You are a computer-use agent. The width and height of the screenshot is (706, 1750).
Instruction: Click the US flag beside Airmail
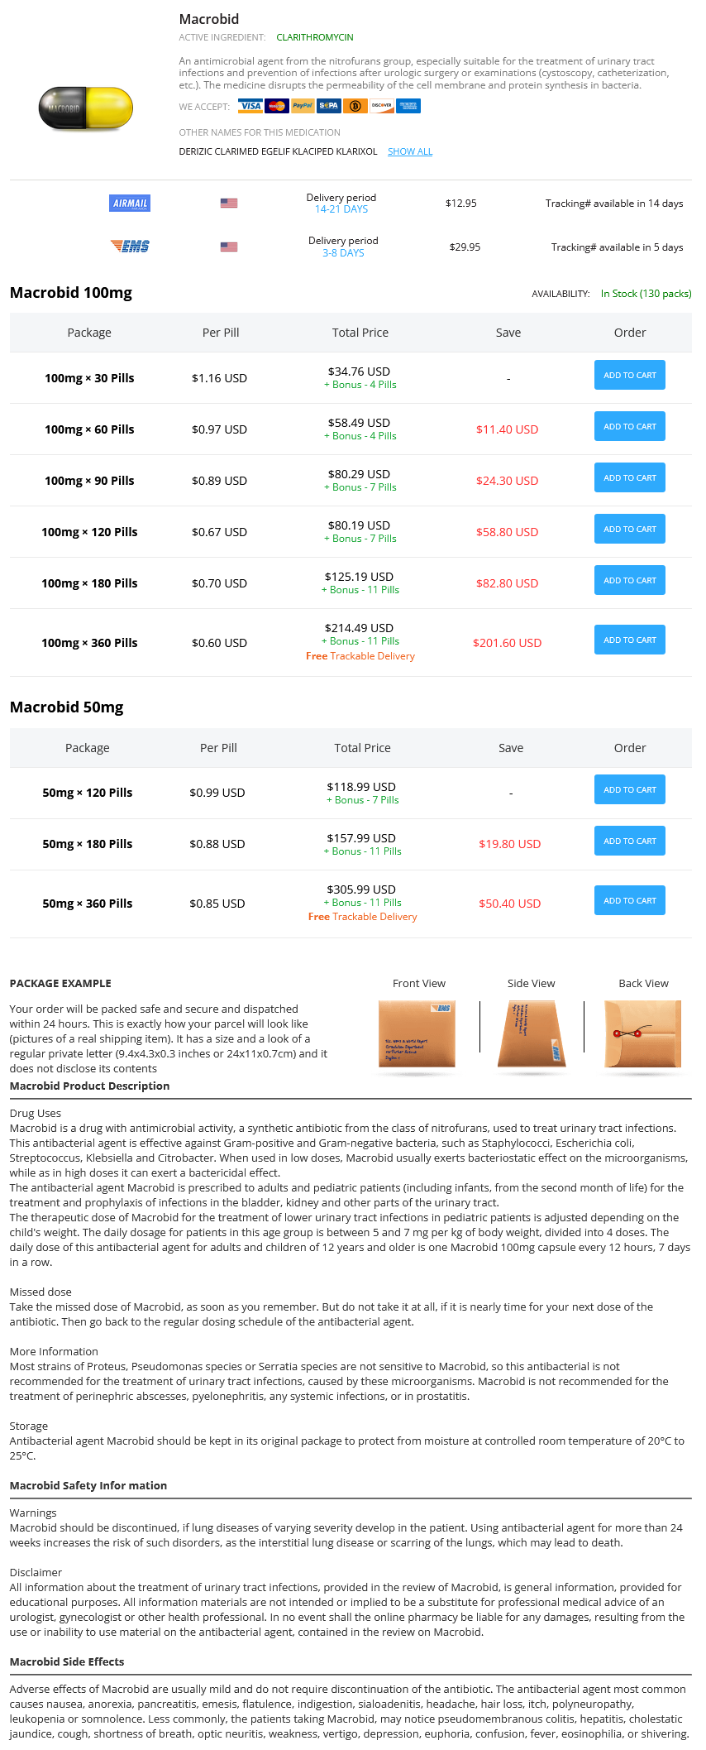(229, 204)
